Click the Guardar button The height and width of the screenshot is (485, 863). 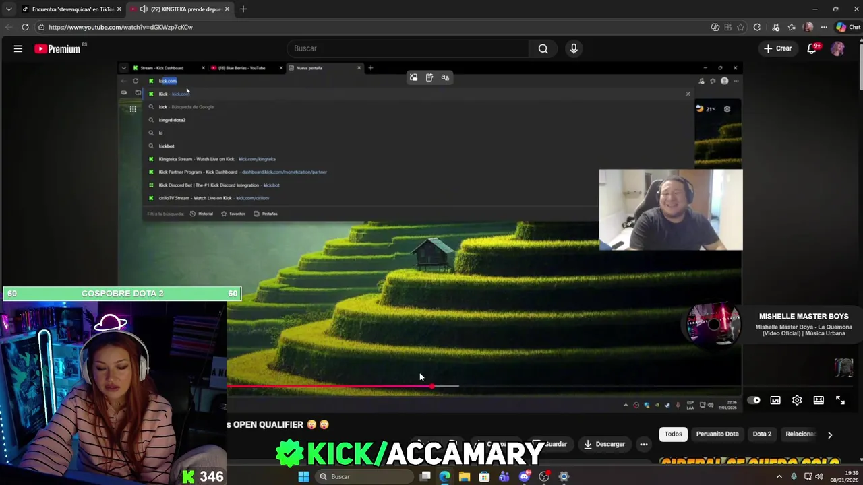(552, 444)
